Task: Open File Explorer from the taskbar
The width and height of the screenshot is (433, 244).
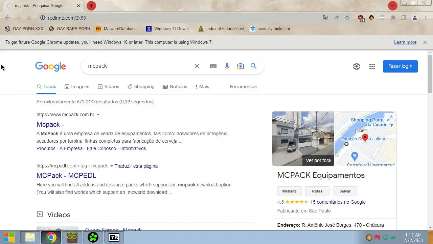Action: tap(30, 238)
